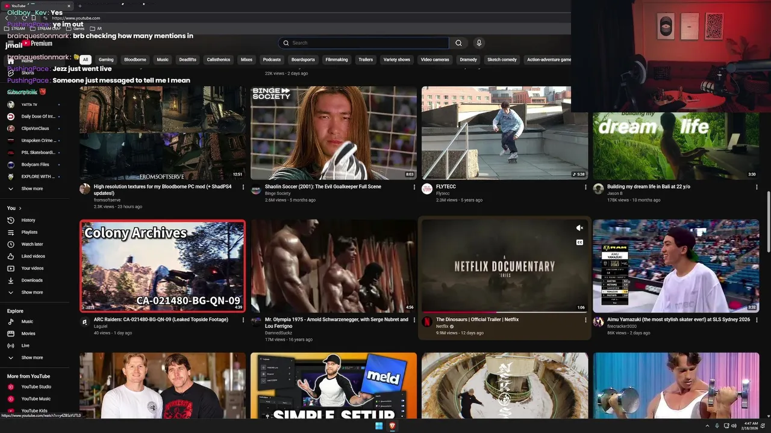Select the Deadlifts filter chip
Image resolution: width=771 pixels, height=433 pixels.
tap(188, 60)
